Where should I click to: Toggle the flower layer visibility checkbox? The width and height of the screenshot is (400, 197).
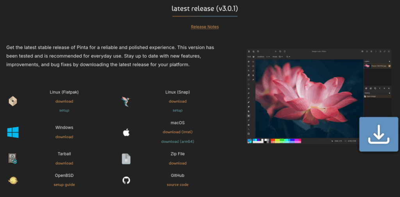389,66
